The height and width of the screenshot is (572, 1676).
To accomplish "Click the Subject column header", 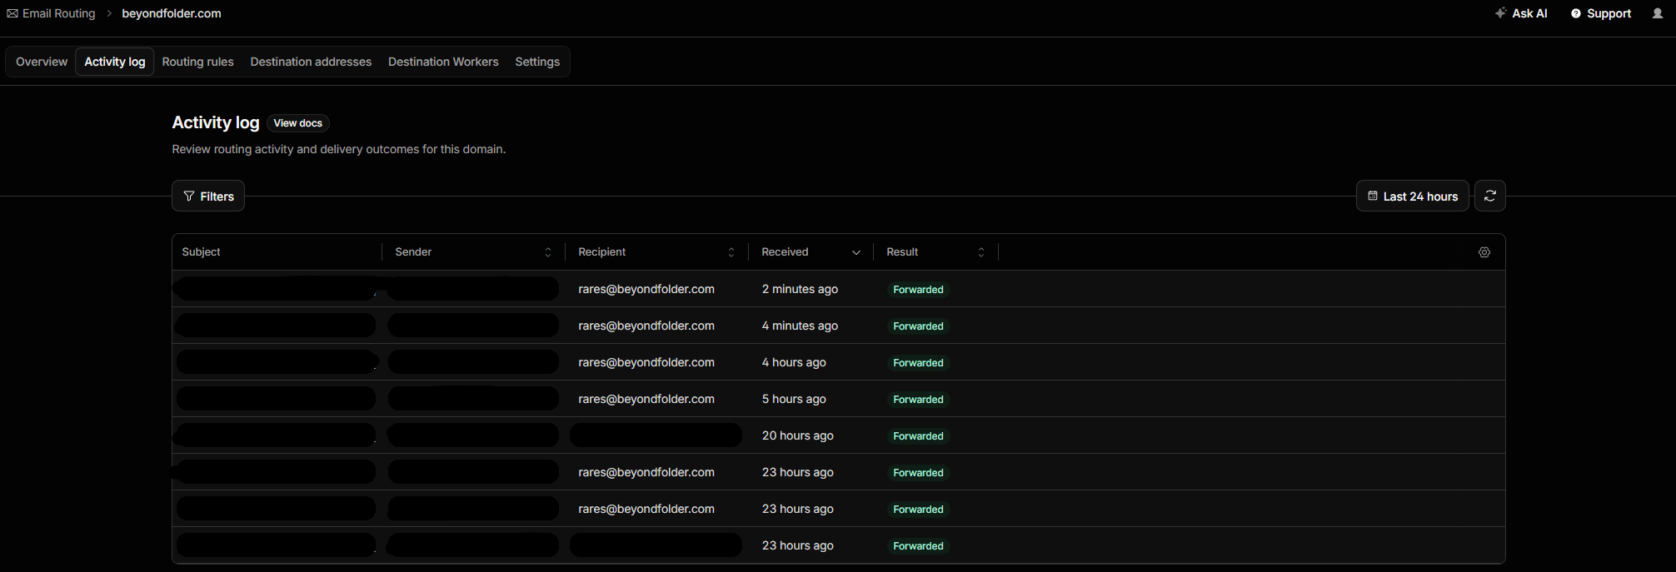I will click(x=202, y=252).
